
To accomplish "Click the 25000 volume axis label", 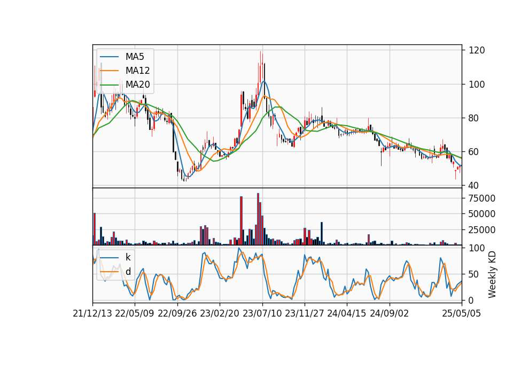I will tap(482, 230).
